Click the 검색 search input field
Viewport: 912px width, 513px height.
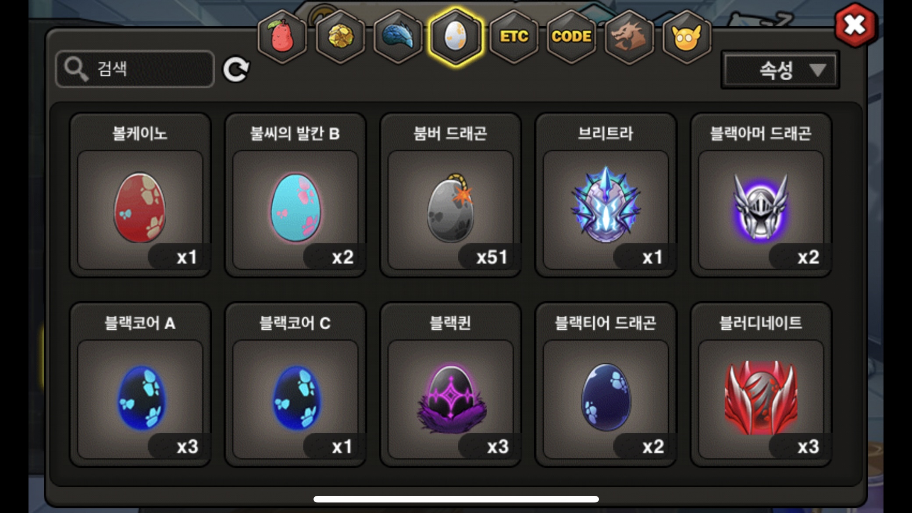135,69
